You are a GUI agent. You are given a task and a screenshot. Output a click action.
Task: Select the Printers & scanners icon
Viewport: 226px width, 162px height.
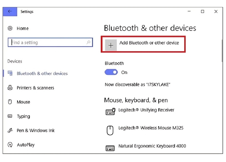(x=10, y=88)
